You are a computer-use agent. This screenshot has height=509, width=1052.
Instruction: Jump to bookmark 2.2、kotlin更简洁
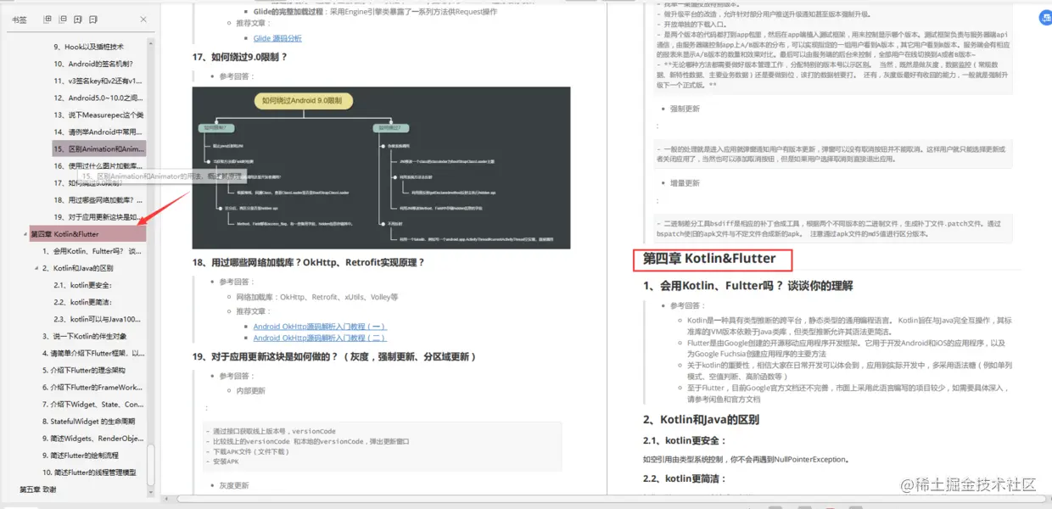tap(82, 302)
